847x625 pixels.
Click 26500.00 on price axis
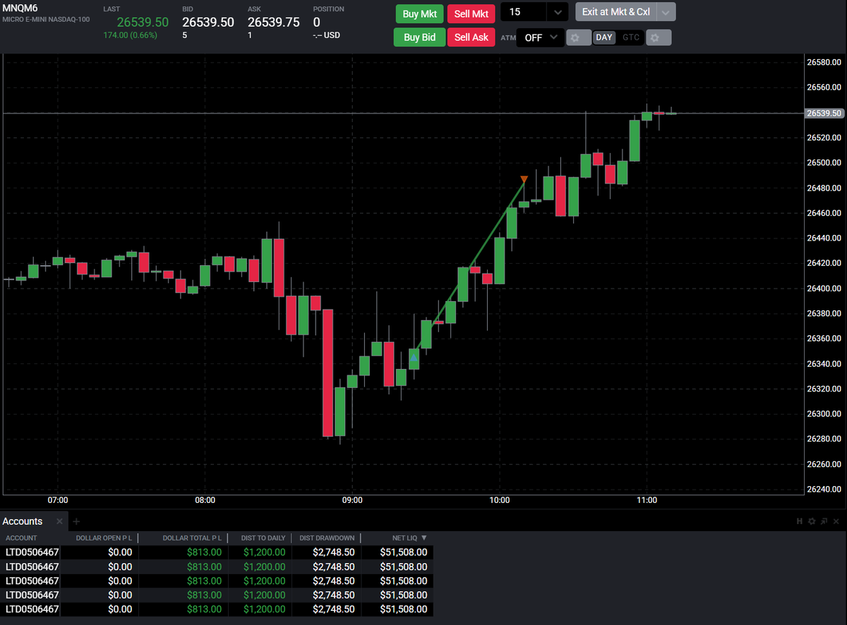(x=824, y=163)
